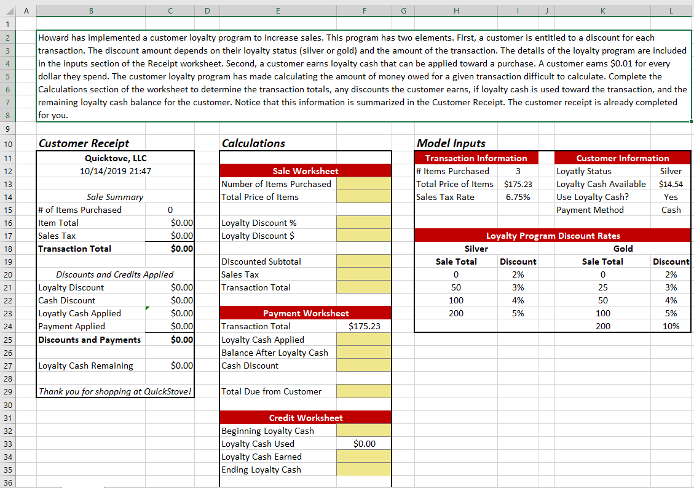The image size is (694, 488).
Task: Click the Customer Receipt heading
Action: [x=84, y=143]
